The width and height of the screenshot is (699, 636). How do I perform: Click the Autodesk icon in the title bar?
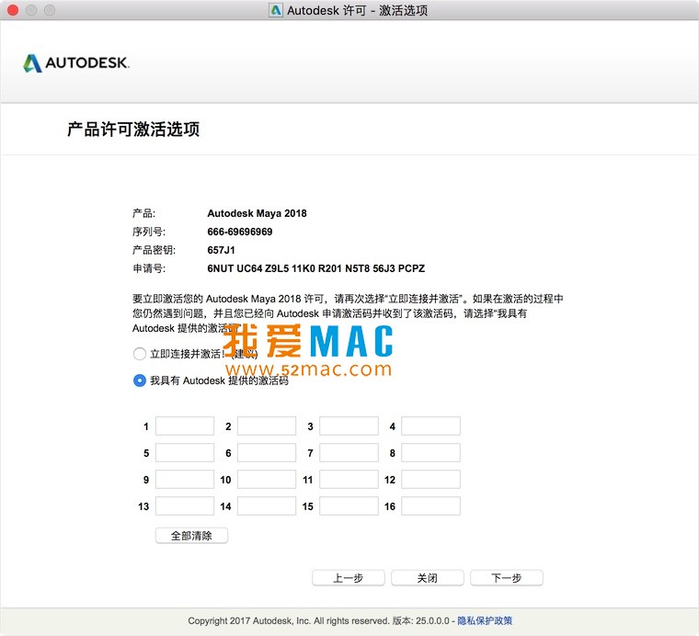[276, 10]
